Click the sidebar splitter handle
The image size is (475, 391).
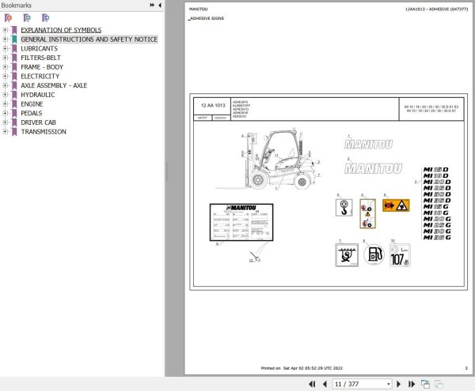click(x=167, y=172)
